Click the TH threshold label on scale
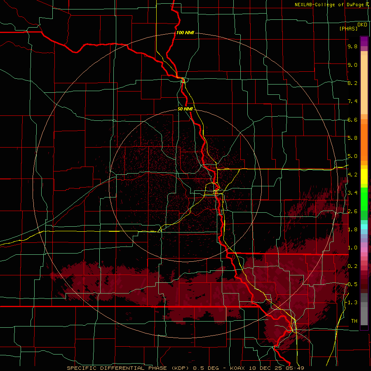The width and height of the screenshot is (371, 371). [x=354, y=321]
